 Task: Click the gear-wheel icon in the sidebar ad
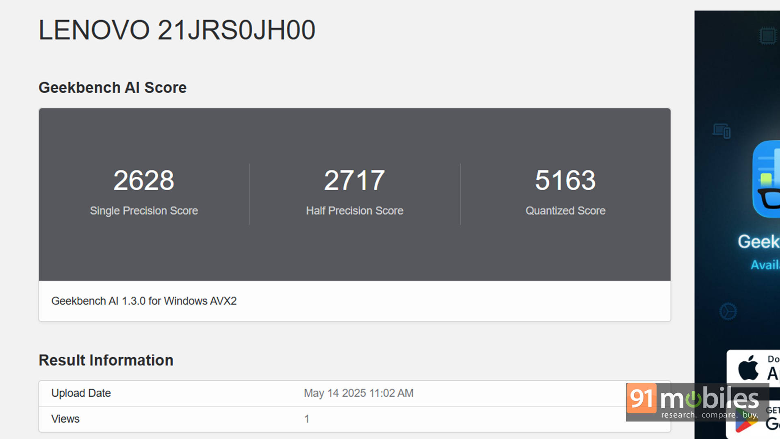pos(728,311)
